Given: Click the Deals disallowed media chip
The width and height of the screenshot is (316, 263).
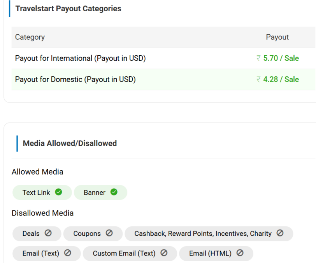Looking at the screenshot, I should tap(31, 233).
